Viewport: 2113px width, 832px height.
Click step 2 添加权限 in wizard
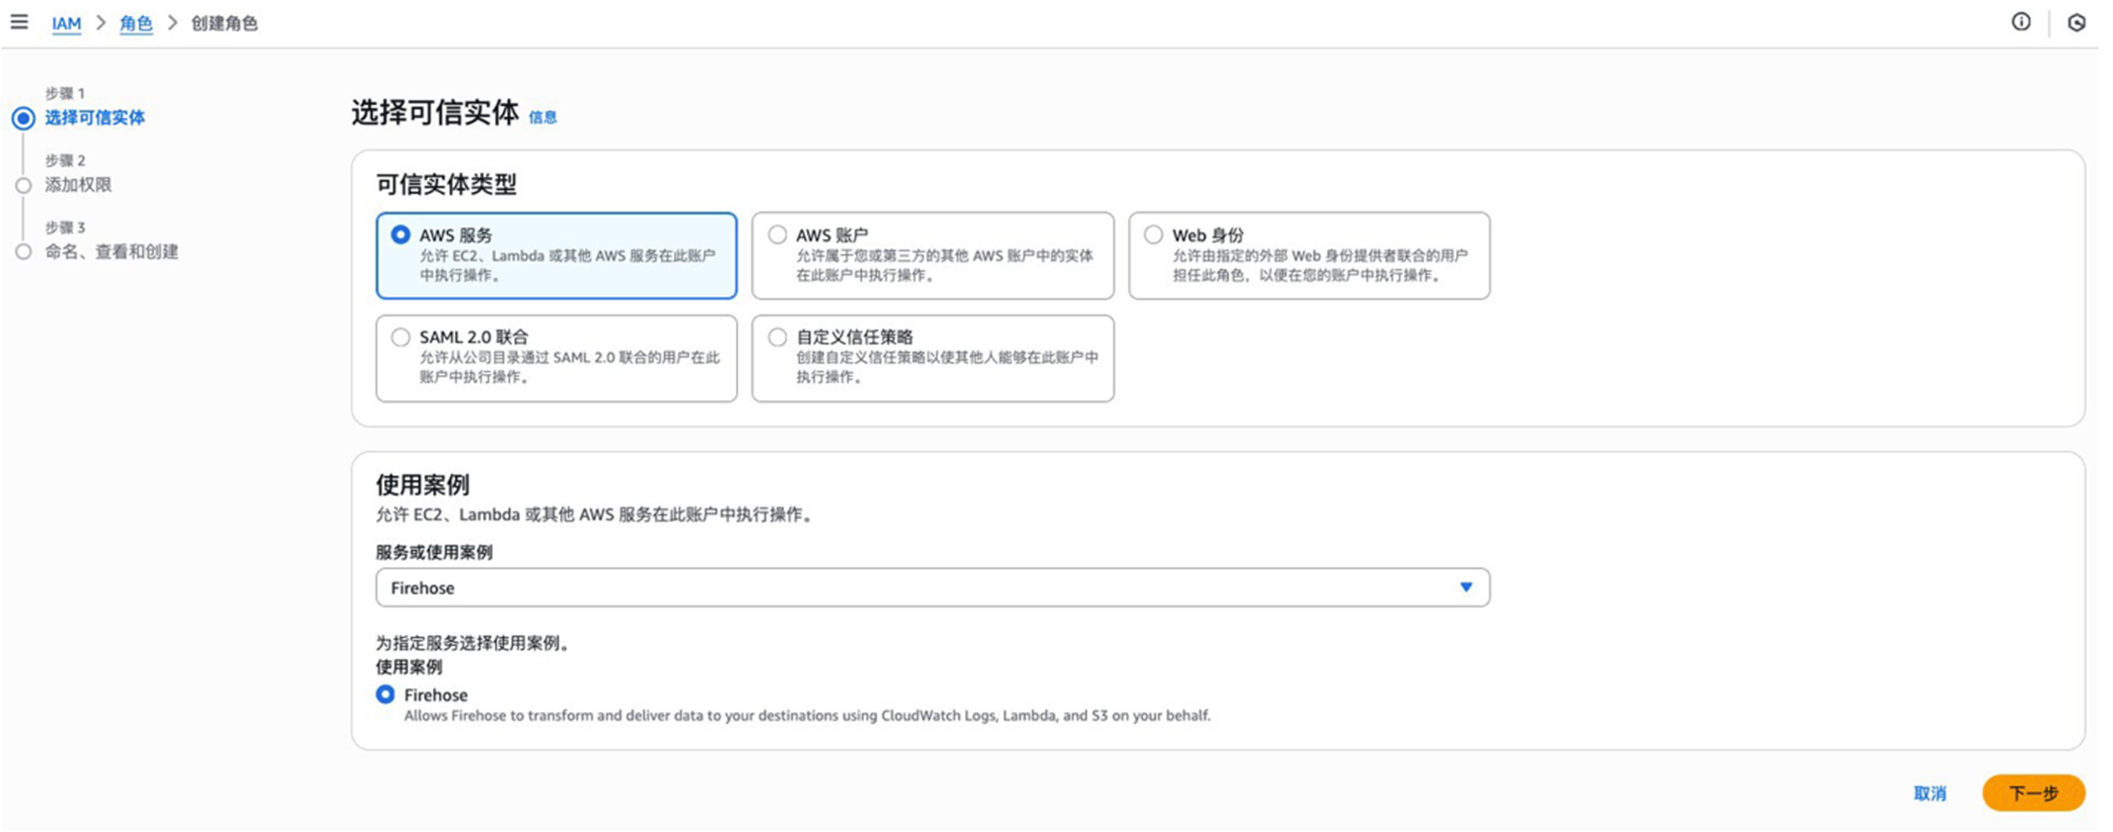coord(79,184)
